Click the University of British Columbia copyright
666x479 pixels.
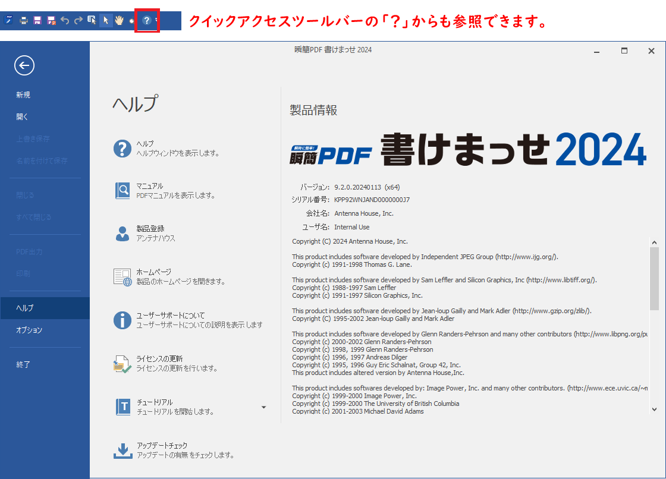[x=375, y=404]
